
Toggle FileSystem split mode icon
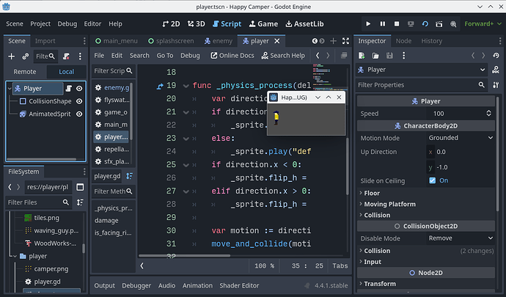[x=80, y=187]
